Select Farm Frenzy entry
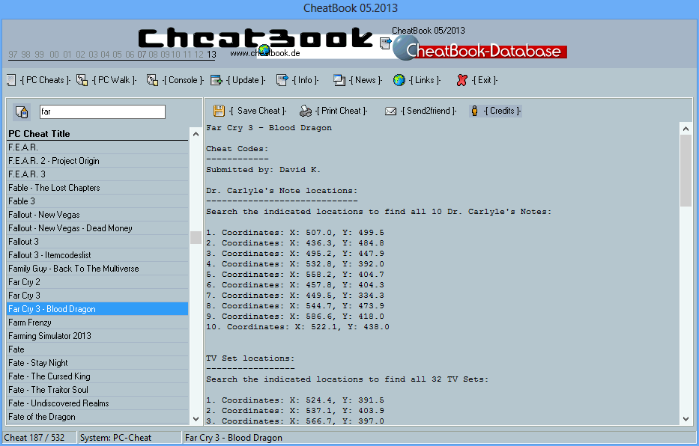Image resolution: width=699 pixels, height=446 pixels. coord(97,323)
